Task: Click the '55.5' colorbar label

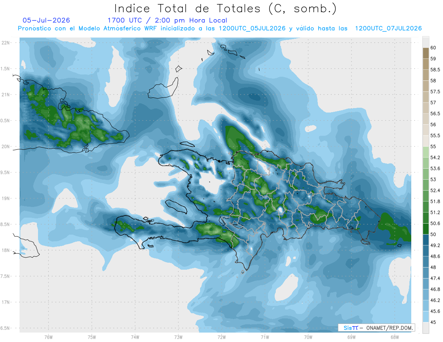Action: 435,135
